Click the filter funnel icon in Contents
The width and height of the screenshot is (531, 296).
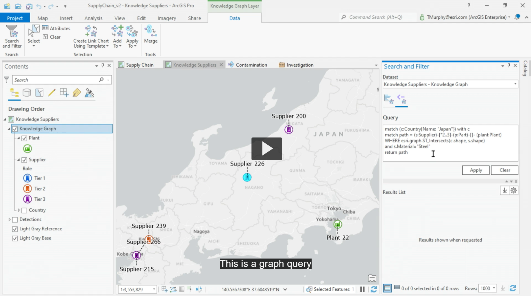click(x=7, y=80)
